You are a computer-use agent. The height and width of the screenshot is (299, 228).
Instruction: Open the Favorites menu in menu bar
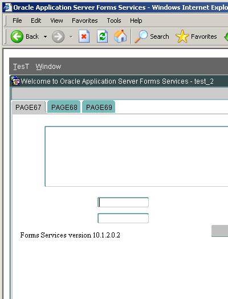point(85,21)
